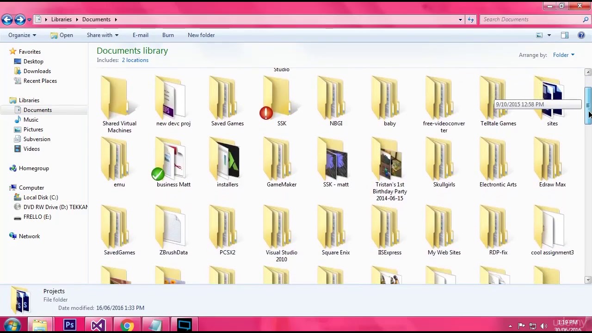Open Local Disk (C:)
This screenshot has width=592, height=333.
[x=41, y=197]
